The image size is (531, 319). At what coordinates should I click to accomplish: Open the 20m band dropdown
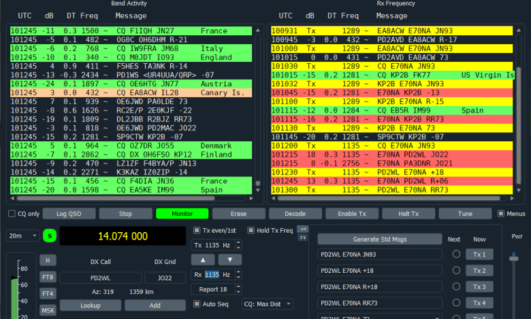[23, 236]
